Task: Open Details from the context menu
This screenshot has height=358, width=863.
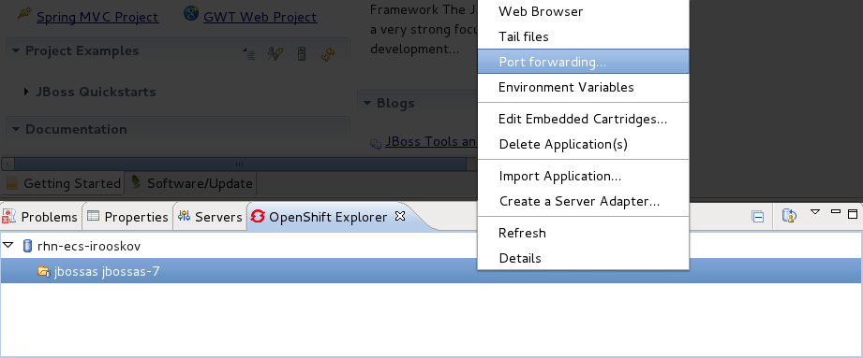Action: coord(583,258)
